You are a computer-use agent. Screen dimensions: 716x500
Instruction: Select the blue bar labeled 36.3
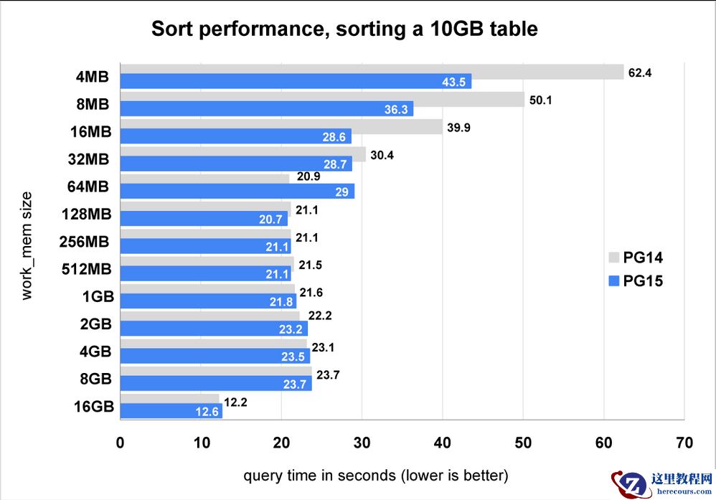coord(266,109)
